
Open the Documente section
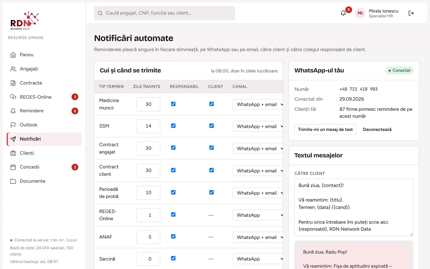pyautogui.click(x=44, y=181)
